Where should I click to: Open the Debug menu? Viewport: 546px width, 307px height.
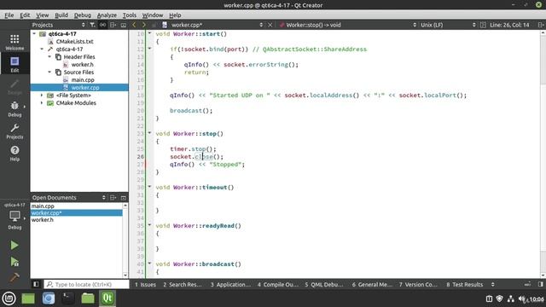(x=82, y=15)
